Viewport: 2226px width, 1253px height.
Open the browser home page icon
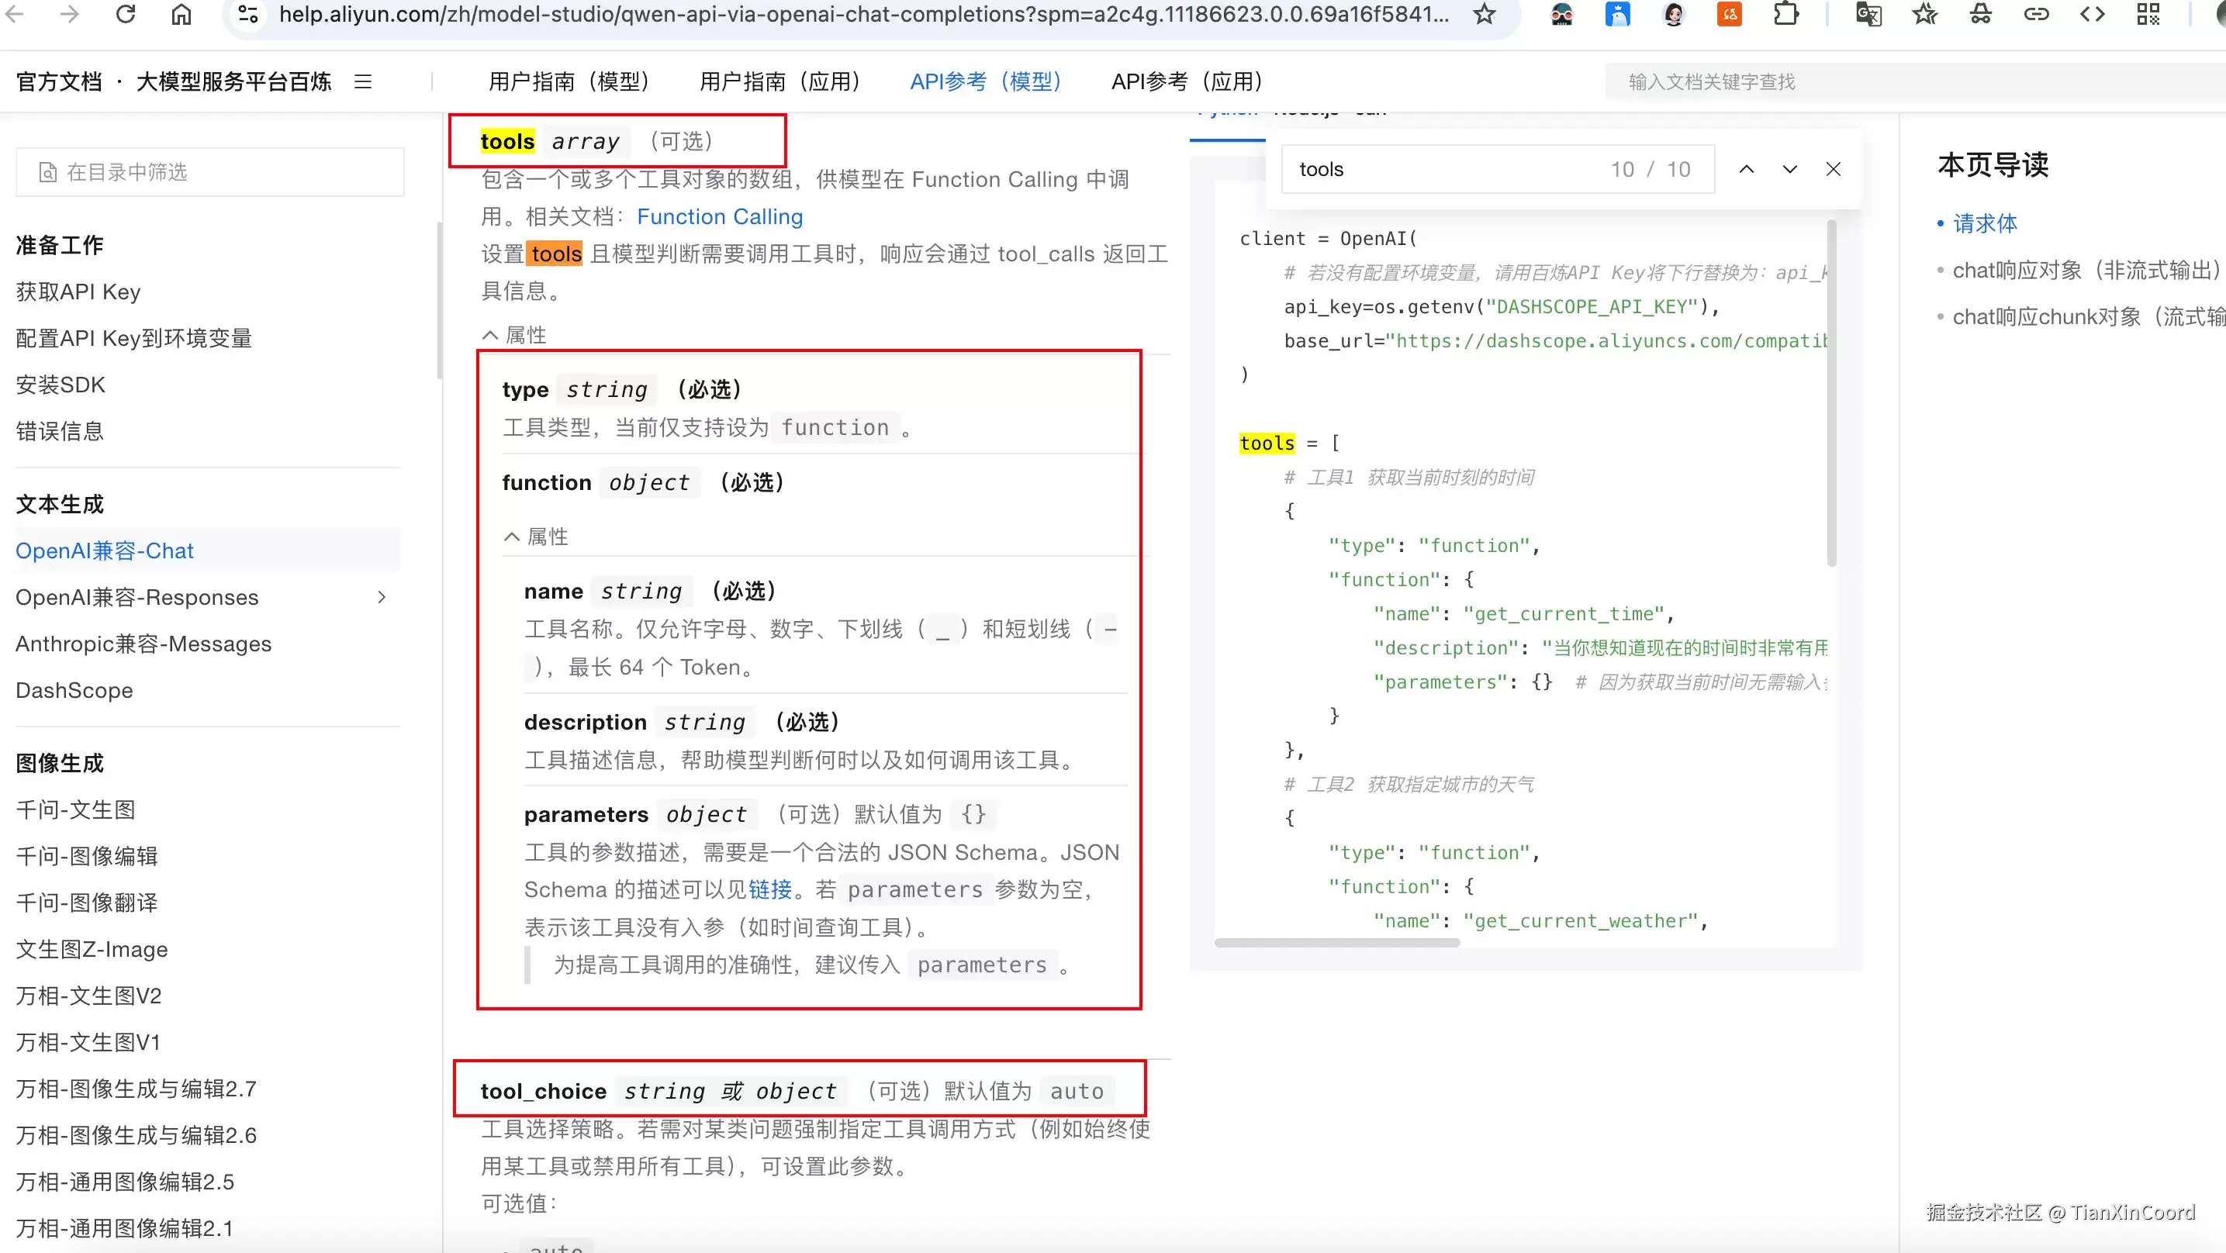181,14
